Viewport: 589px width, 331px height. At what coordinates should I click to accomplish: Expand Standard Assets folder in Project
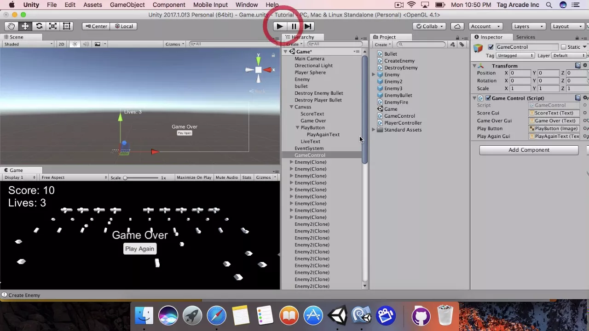tap(374, 130)
